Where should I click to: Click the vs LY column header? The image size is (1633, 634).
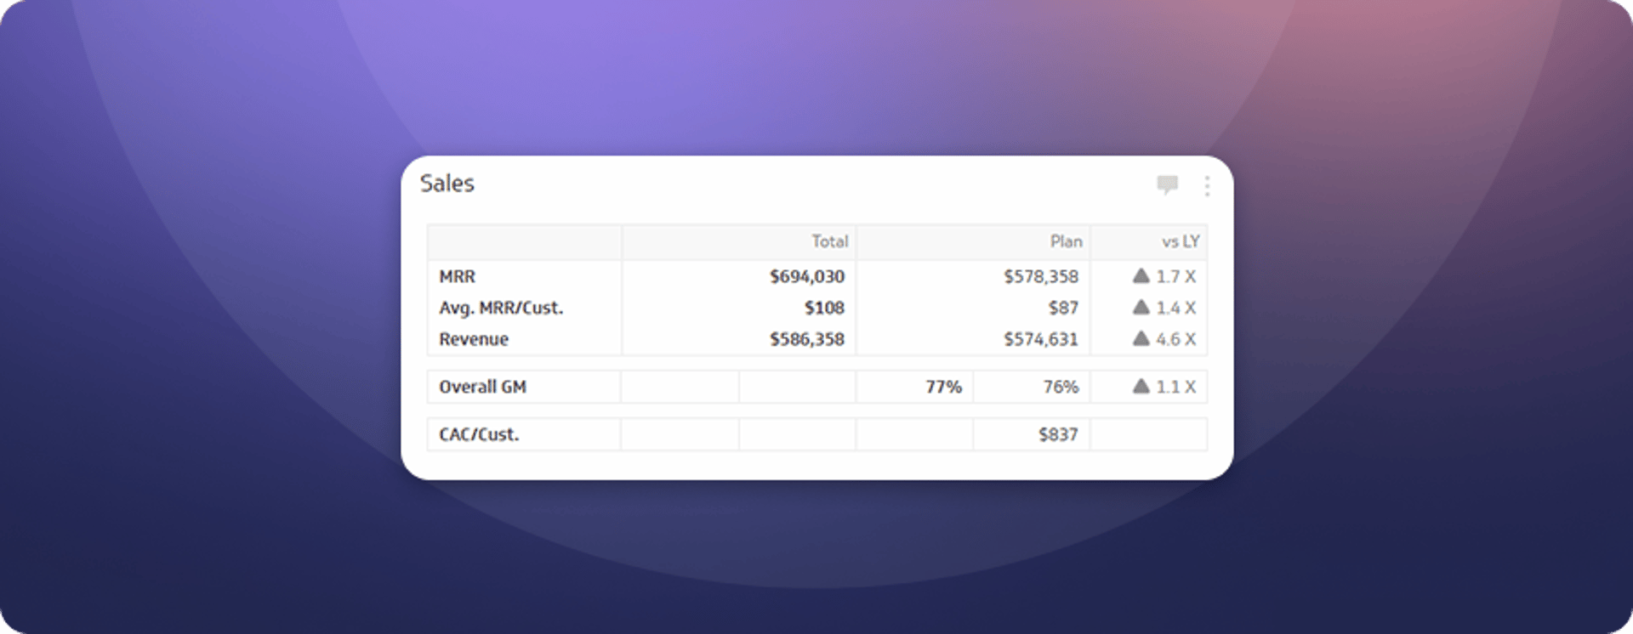pyautogui.click(x=1175, y=241)
